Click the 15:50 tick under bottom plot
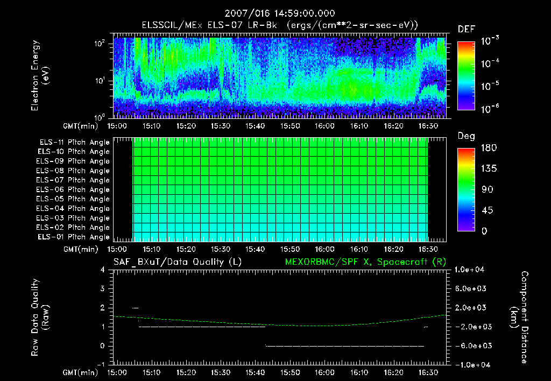 (x=290, y=372)
